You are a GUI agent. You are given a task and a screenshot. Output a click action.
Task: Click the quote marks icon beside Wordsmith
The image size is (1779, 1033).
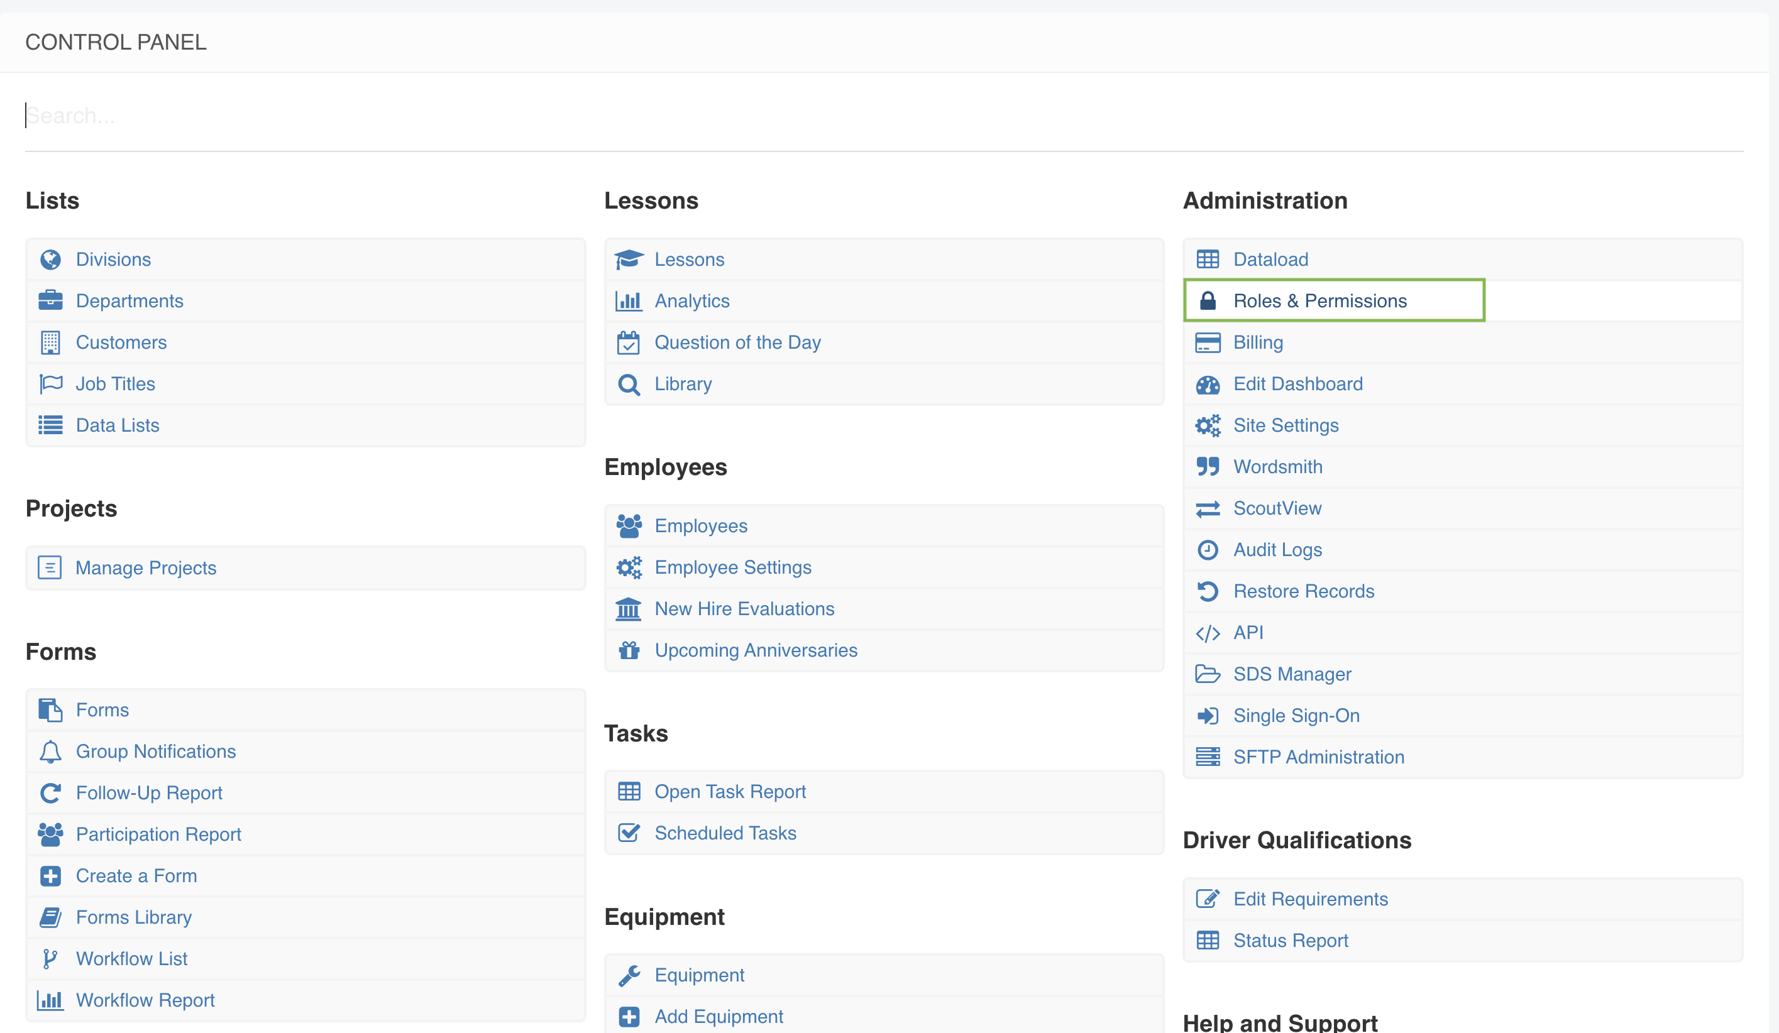[x=1208, y=467]
